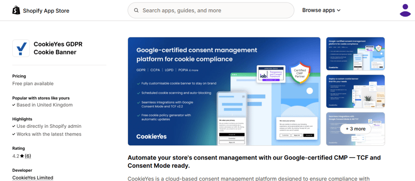The height and width of the screenshot is (181, 415).
Task: Click the rating star icon
Action: coord(22,156)
